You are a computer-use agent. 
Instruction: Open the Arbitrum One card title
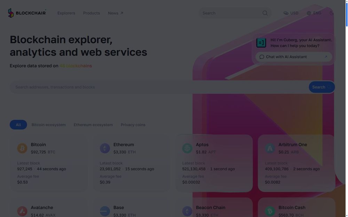pos(293,144)
